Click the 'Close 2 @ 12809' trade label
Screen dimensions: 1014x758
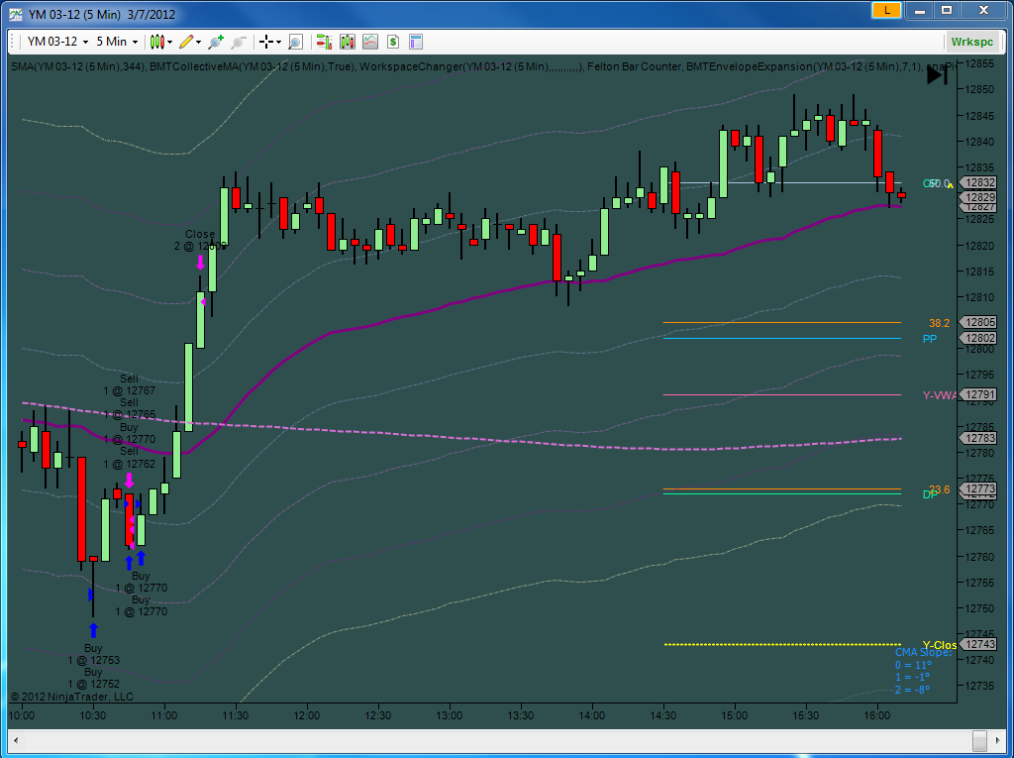pyautogui.click(x=200, y=240)
